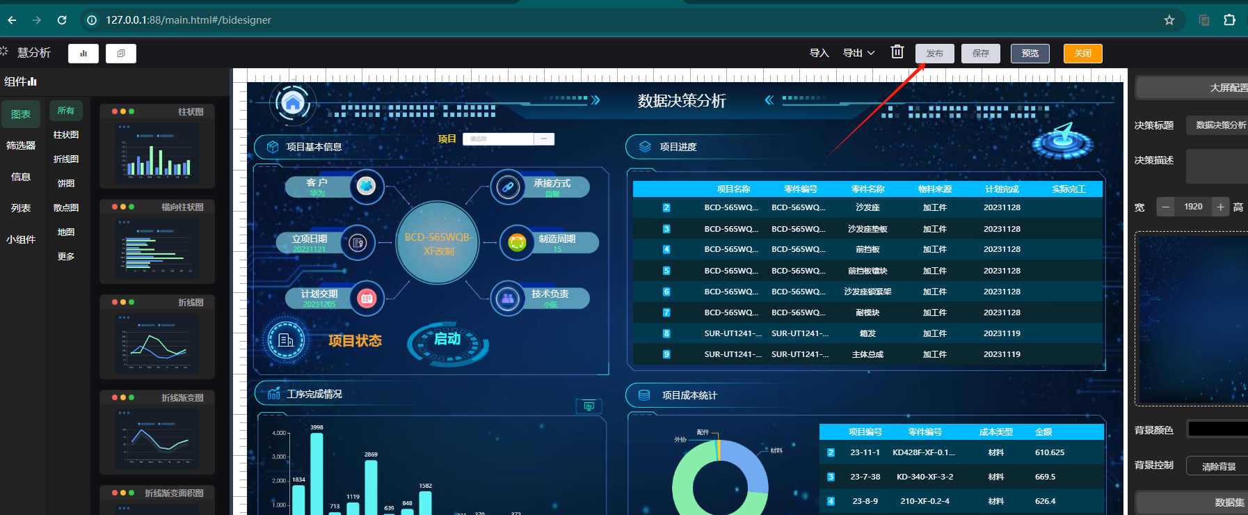Click the 预览 preview button

tap(1030, 54)
